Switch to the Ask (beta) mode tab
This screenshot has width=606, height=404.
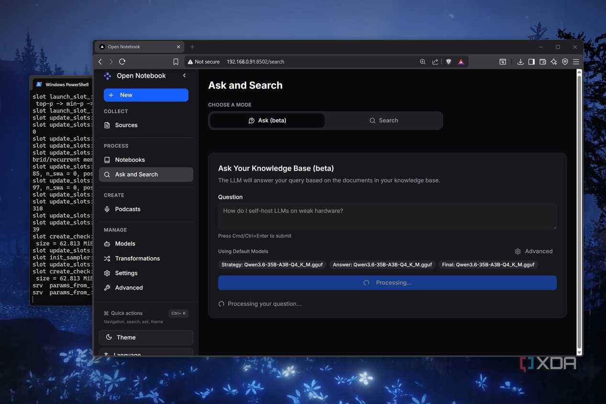click(267, 121)
